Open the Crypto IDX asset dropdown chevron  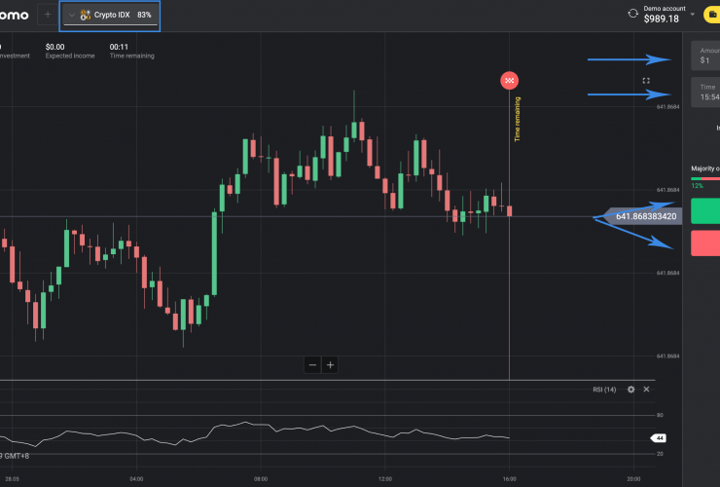pos(71,16)
